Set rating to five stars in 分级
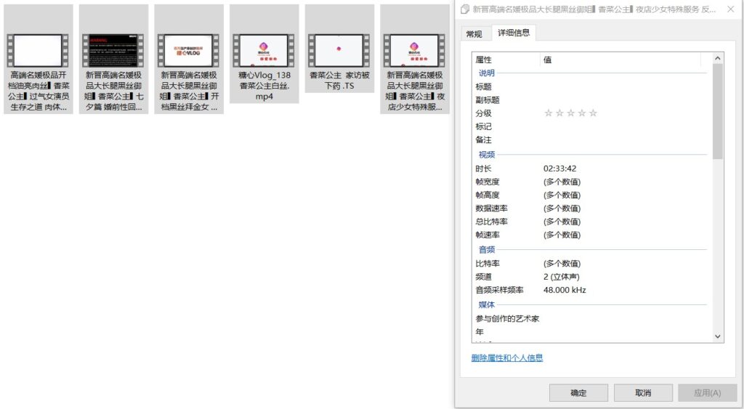Viewport: 744px width, 409px height. (594, 113)
